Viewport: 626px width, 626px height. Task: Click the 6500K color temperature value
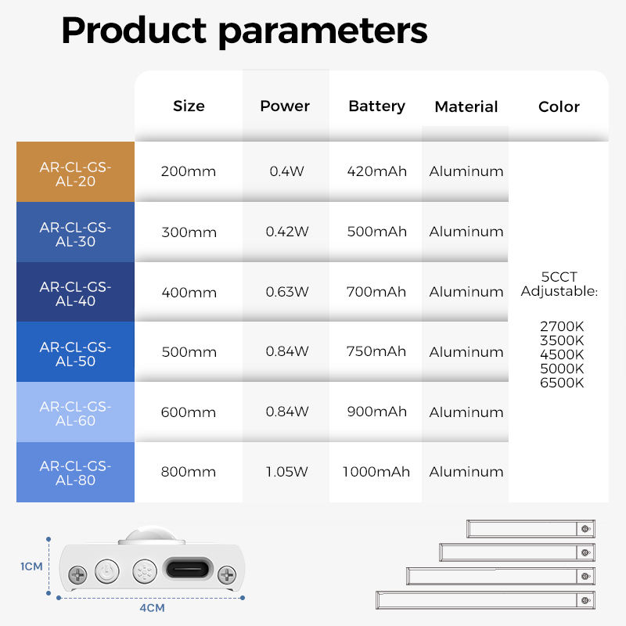(x=562, y=383)
